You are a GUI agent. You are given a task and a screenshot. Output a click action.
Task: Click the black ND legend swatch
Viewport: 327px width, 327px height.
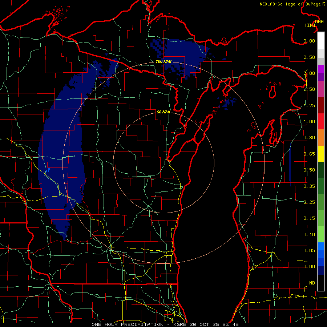pyautogui.click(x=321, y=283)
